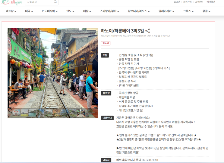
Task: Show previous photo with left arrow
Action: click(14, 73)
